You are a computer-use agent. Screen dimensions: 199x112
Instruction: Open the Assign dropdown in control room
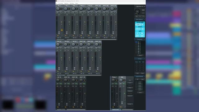point(130,104)
